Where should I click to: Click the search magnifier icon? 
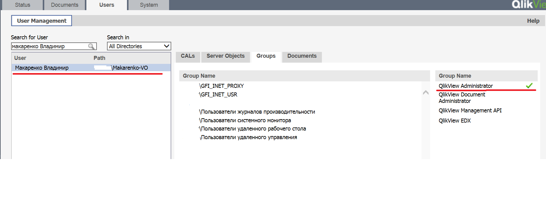click(91, 46)
